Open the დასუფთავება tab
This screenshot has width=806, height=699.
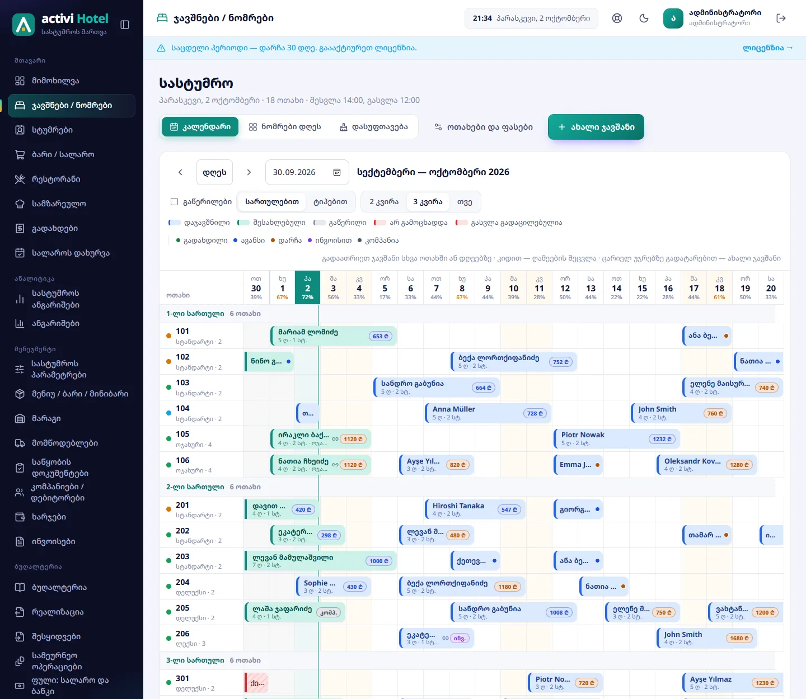pyautogui.click(x=374, y=127)
